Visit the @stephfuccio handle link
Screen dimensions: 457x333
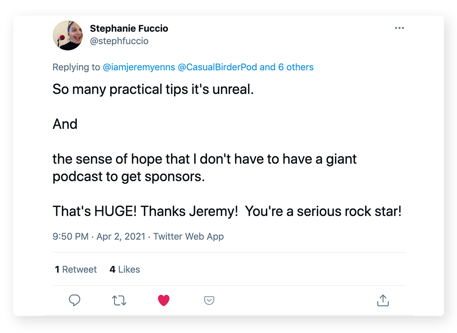pos(119,41)
